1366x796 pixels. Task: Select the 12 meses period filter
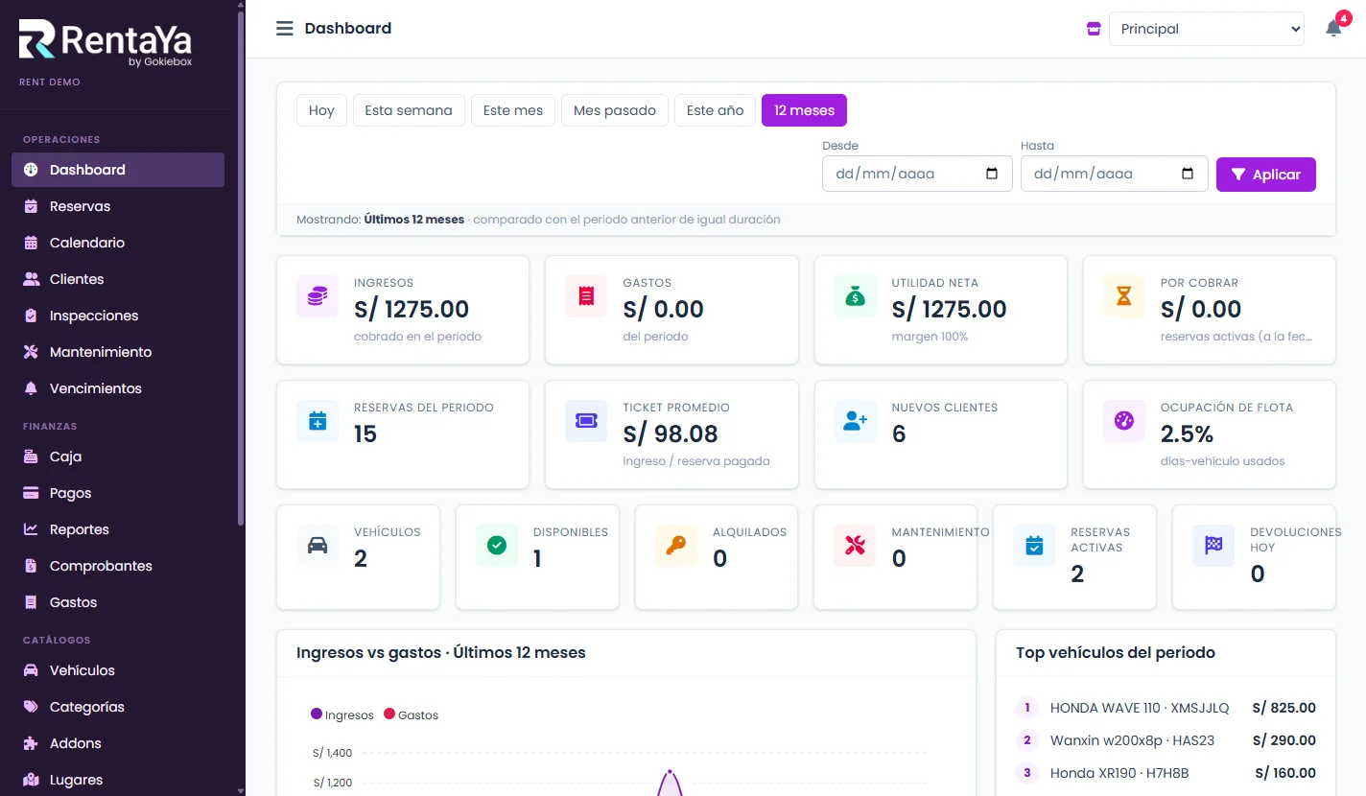[804, 110]
